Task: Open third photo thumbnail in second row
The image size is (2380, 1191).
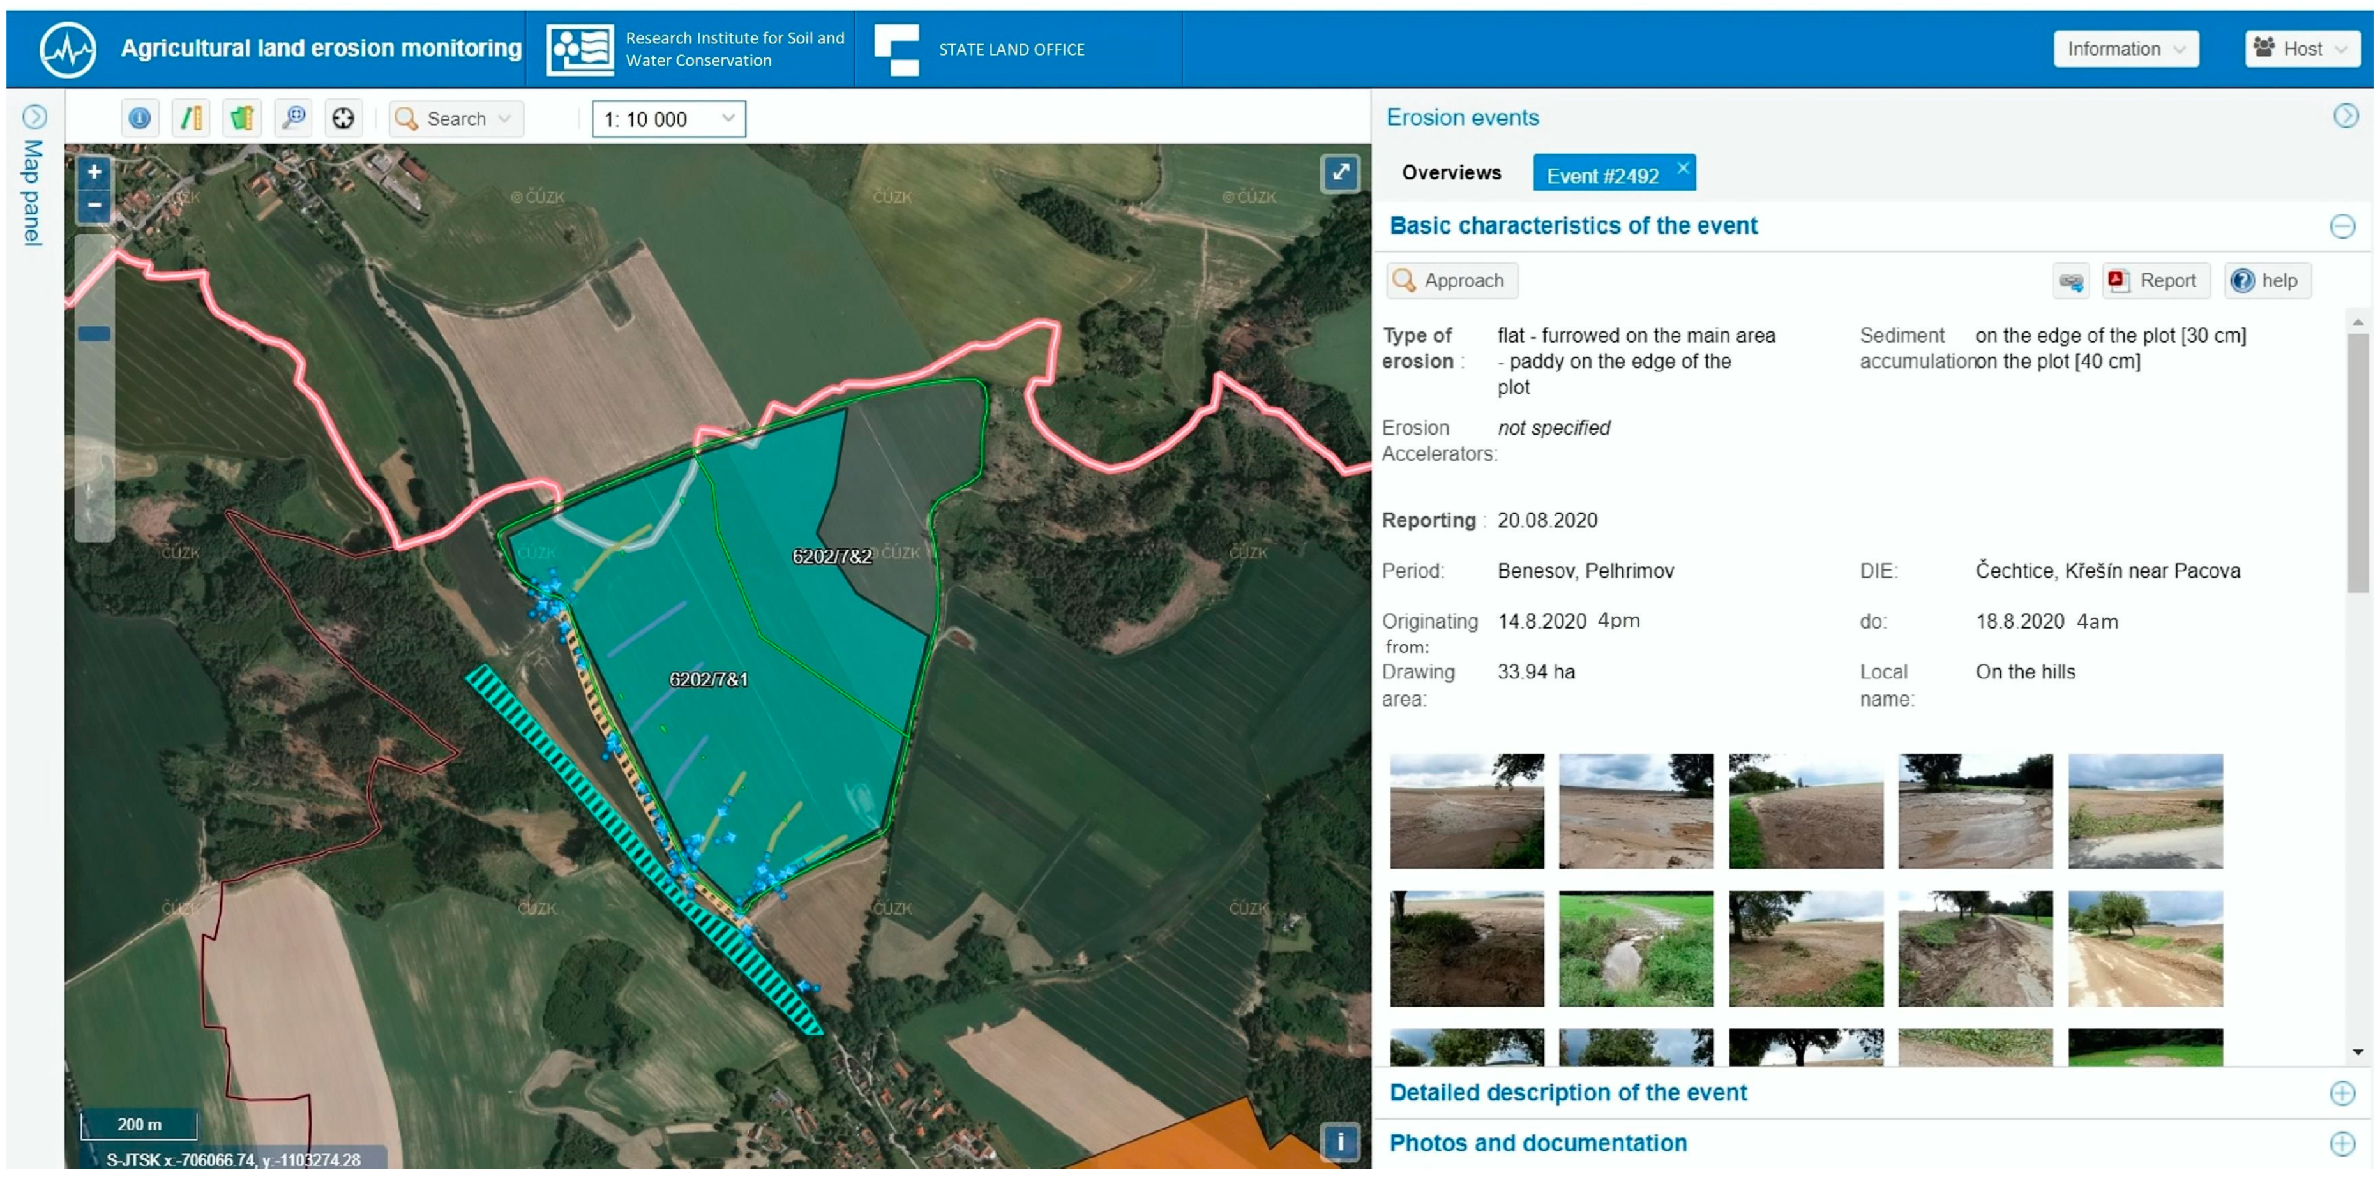Action: pyautogui.click(x=1805, y=949)
